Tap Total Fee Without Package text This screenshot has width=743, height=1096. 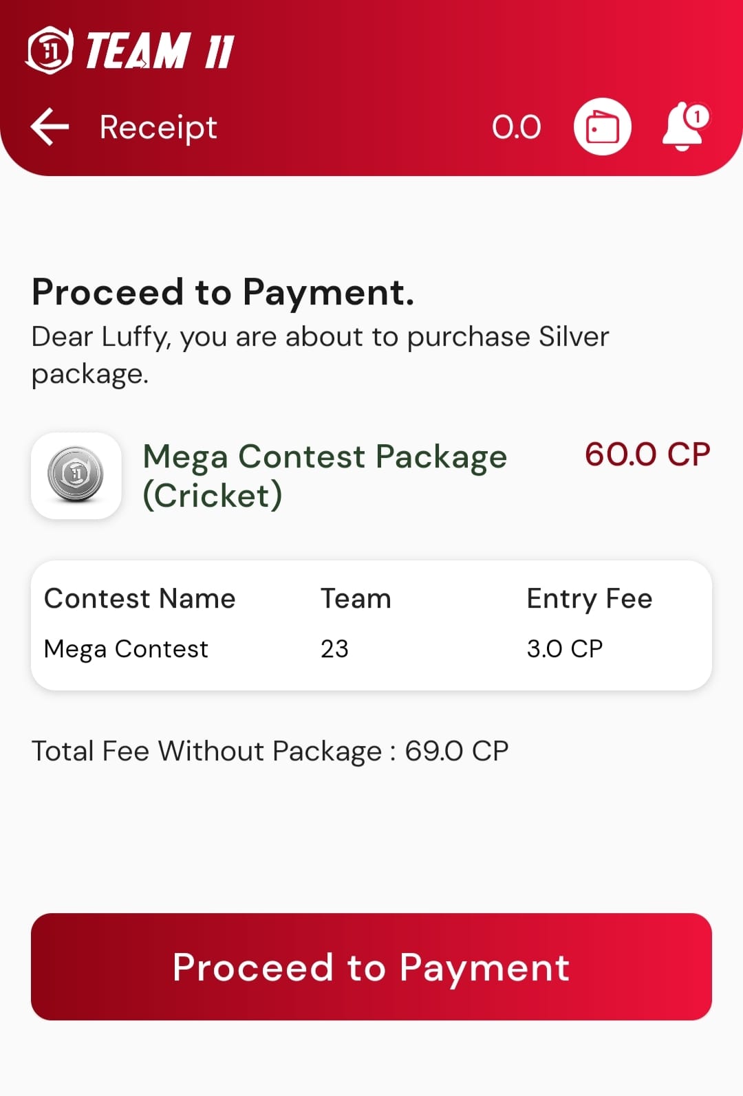pyautogui.click(x=270, y=751)
